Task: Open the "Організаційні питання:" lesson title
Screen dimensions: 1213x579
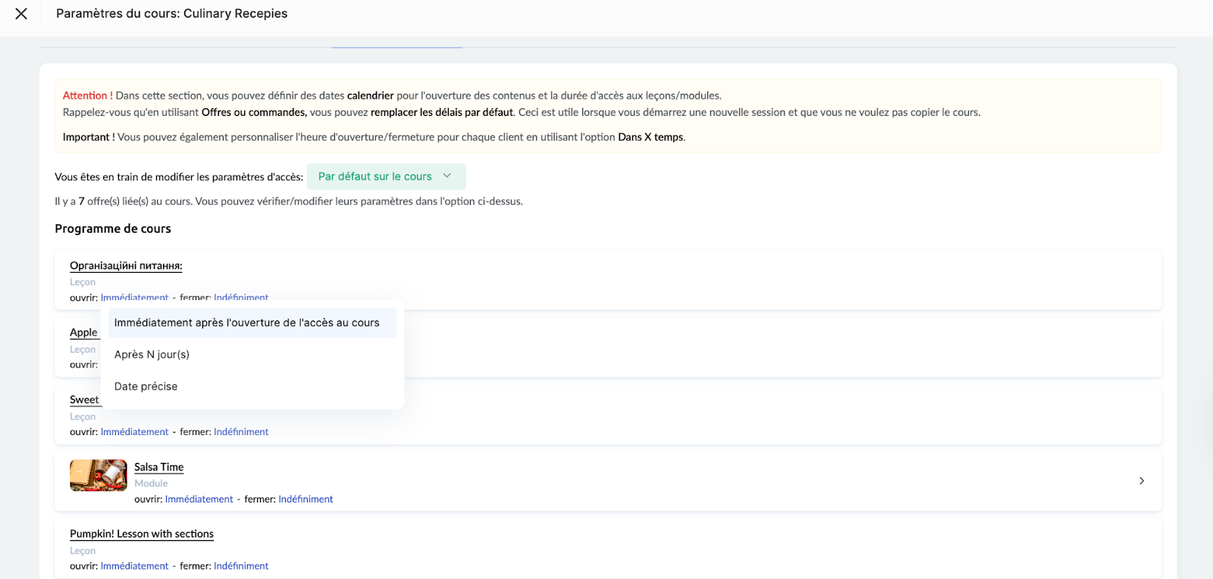Action: [126, 266]
